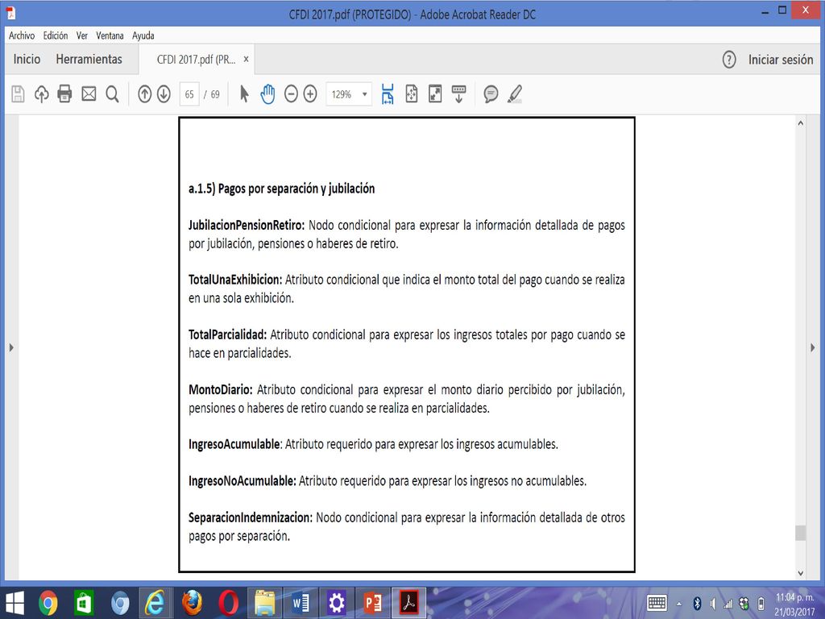Viewport: 825px width, 619px height.
Task: Click the fit one full page icon
Action: coord(412,94)
